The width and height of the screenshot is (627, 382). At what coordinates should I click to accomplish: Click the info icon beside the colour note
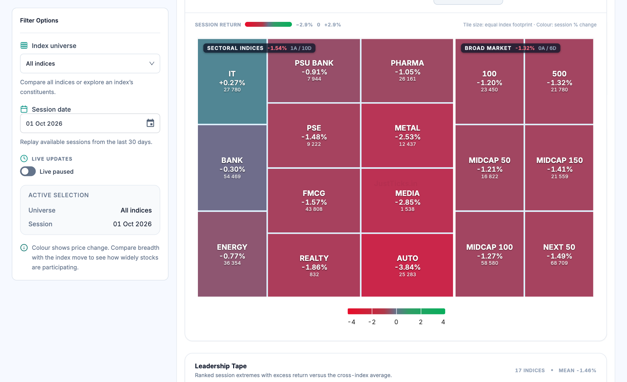24,248
